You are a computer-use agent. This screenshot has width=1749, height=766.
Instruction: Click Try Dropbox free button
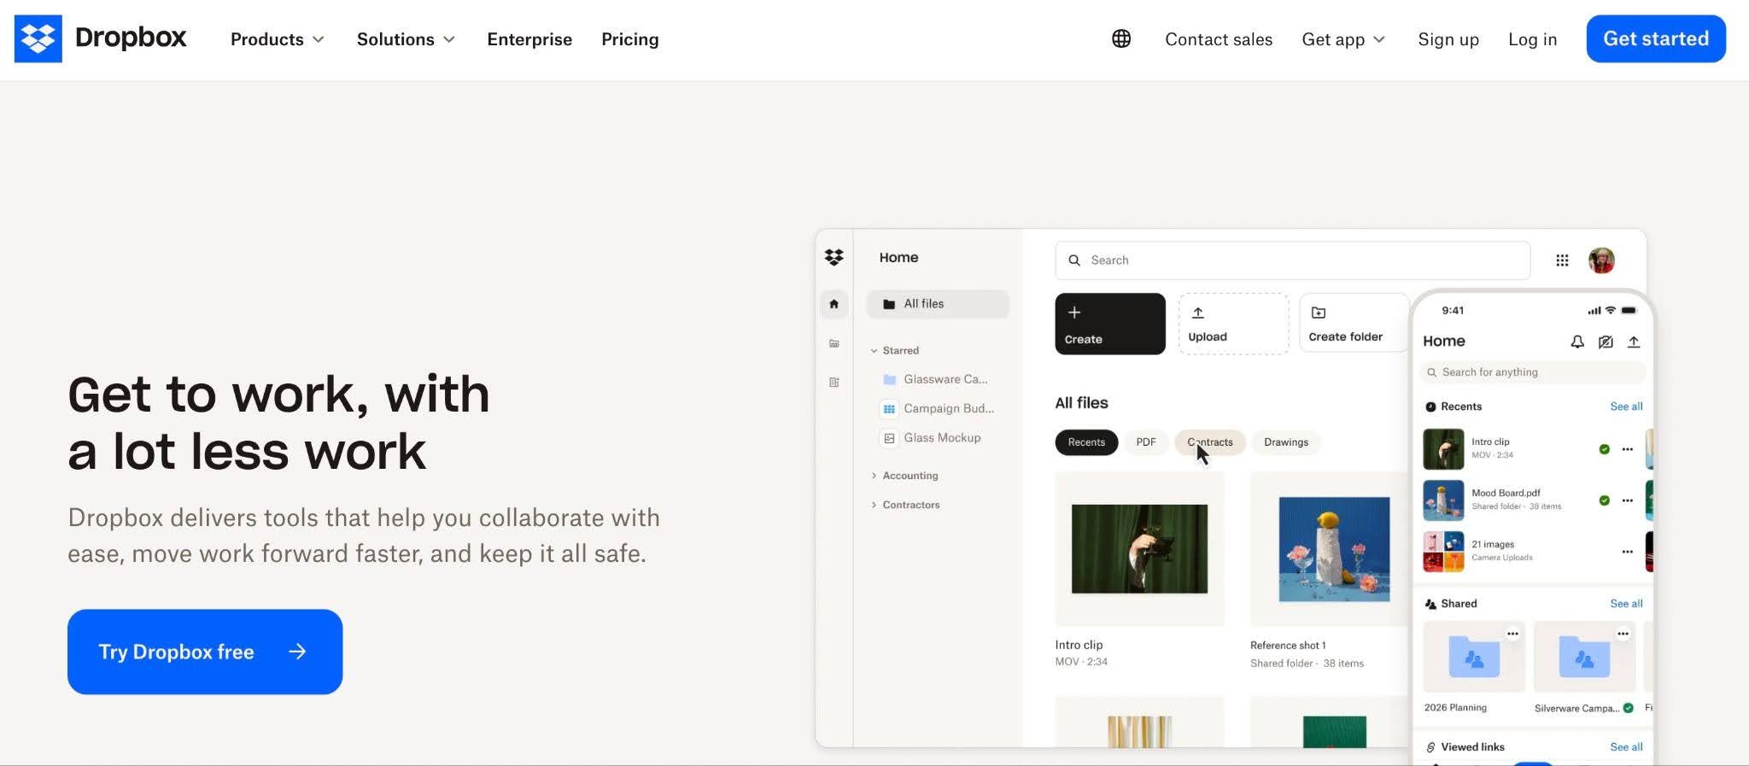(205, 652)
